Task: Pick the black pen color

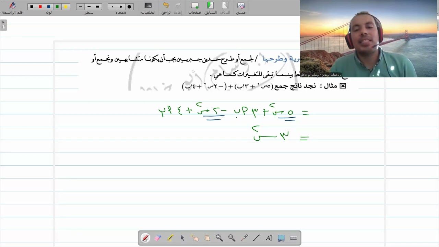Action: pos(32,7)
